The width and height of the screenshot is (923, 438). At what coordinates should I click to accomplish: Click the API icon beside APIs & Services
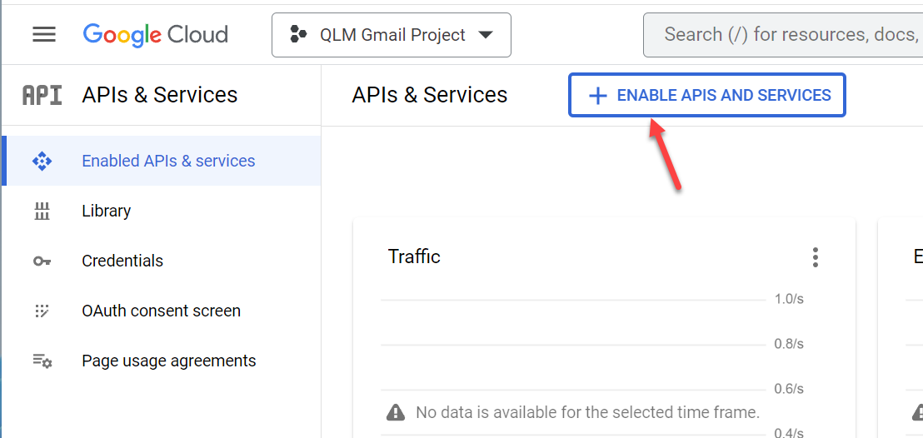click(x=42, y=95)
